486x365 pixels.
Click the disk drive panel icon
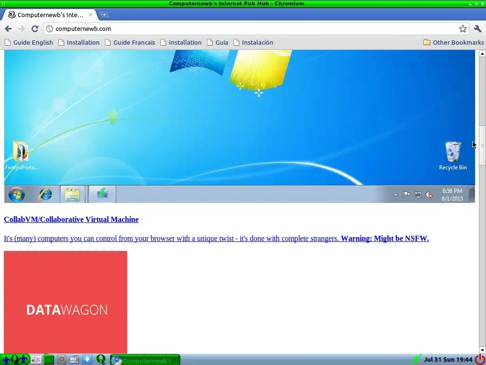point(75,360)
